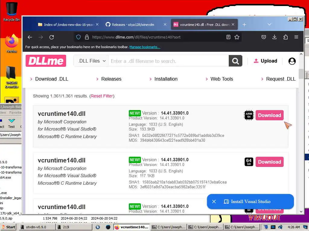Open the Pocket save icon

(x=264, y=37)
